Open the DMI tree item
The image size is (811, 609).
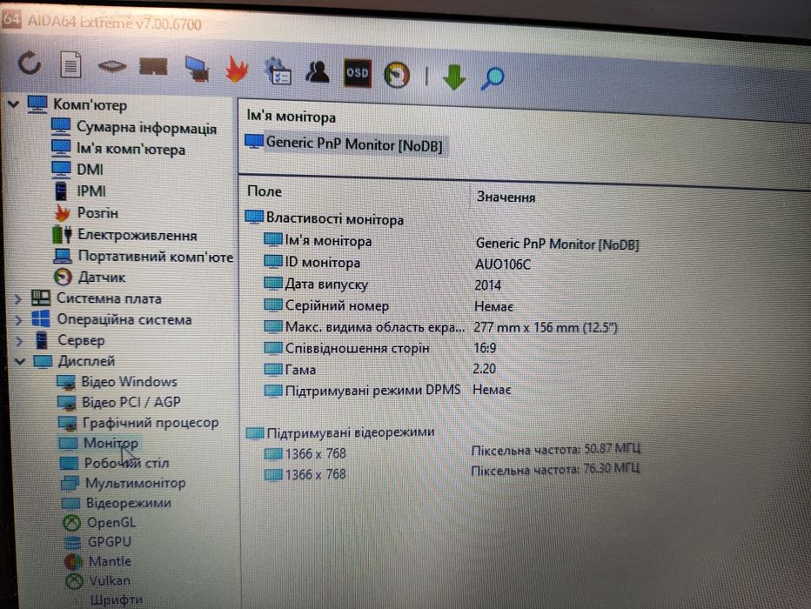[x=90, y=170]
